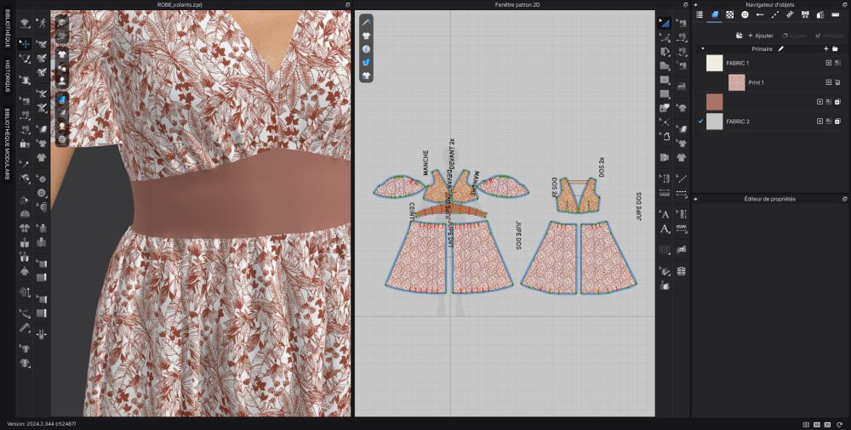Toggle the avatar display in 3D view
Image resolution: width=851 pixels, height=430 pixels.
62,77
